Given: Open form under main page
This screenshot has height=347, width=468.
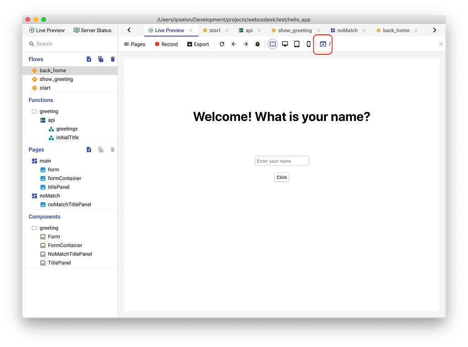Looking at the screenshot, I should (x=70, y=170).
